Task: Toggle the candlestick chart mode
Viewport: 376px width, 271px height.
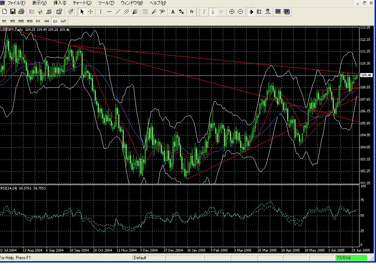Action: [213, 12]
